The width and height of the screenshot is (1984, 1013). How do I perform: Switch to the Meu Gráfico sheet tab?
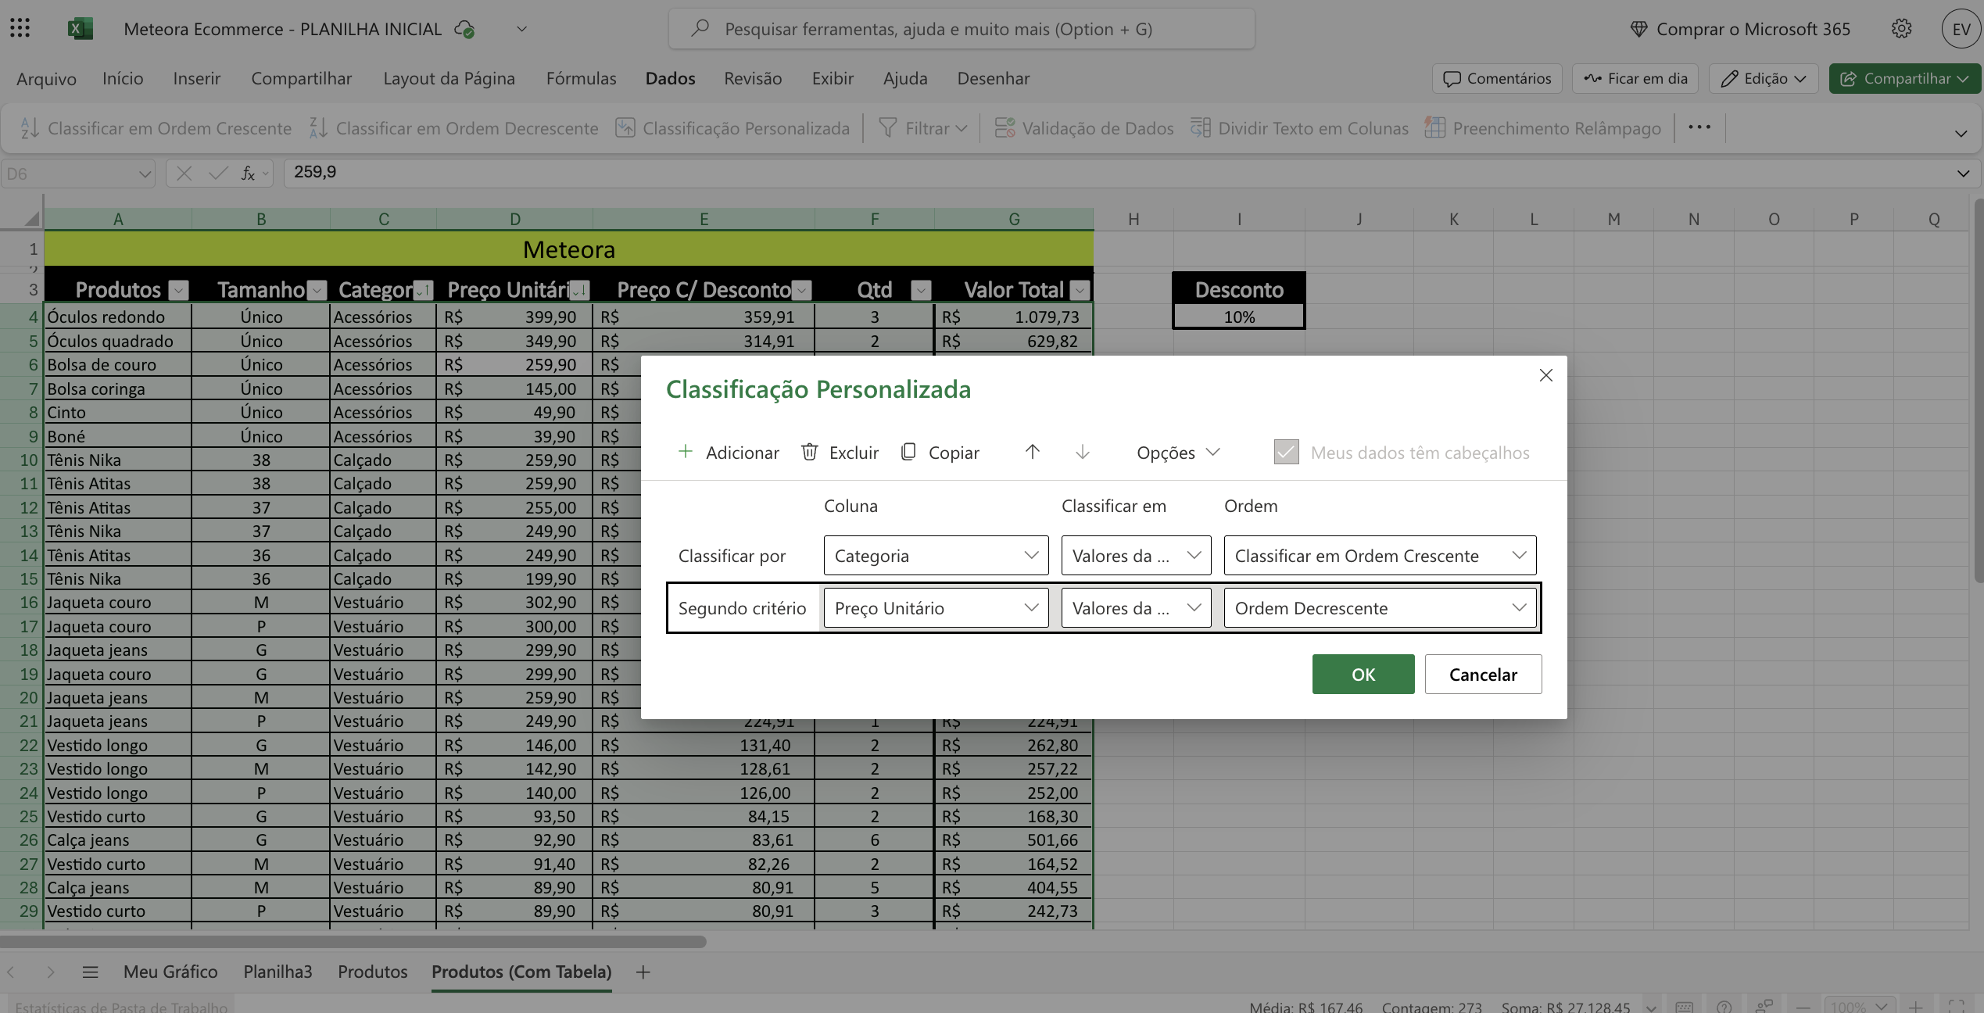(170, 972)
